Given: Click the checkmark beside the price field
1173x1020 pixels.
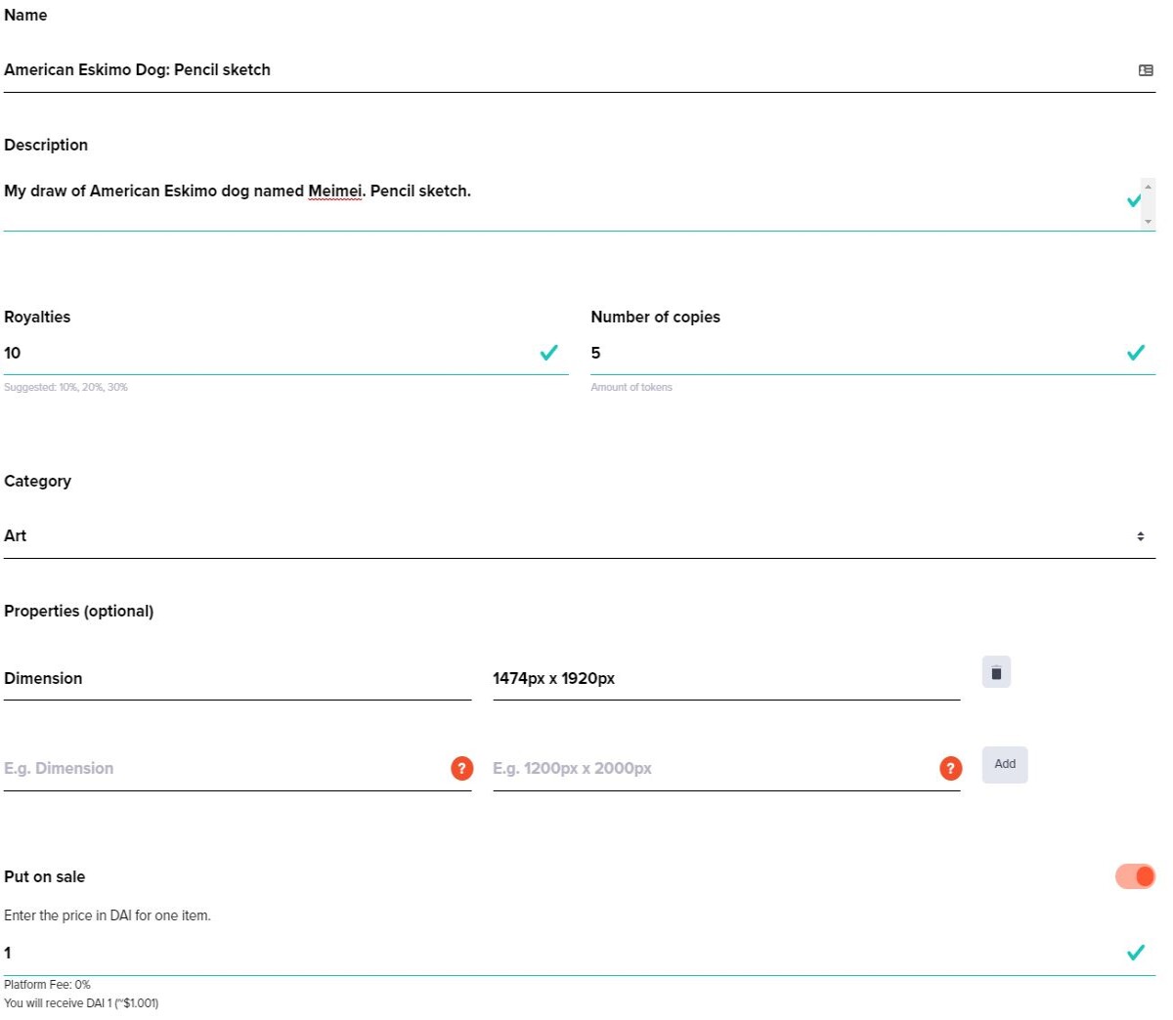Looking at the screenshot, I should [x=1136, y=953].
